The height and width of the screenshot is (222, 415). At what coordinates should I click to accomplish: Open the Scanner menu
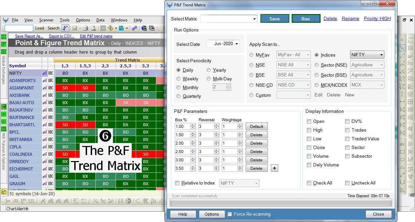click(46, 20)
